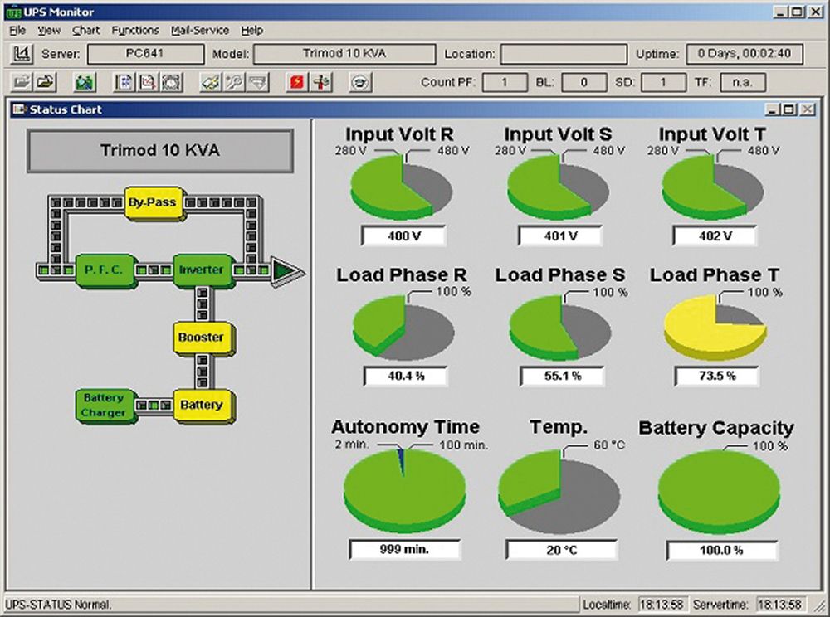Click the Battery Capacity pie chart
This screenshot has width=830, height=617.
click(x=719, y=492)
